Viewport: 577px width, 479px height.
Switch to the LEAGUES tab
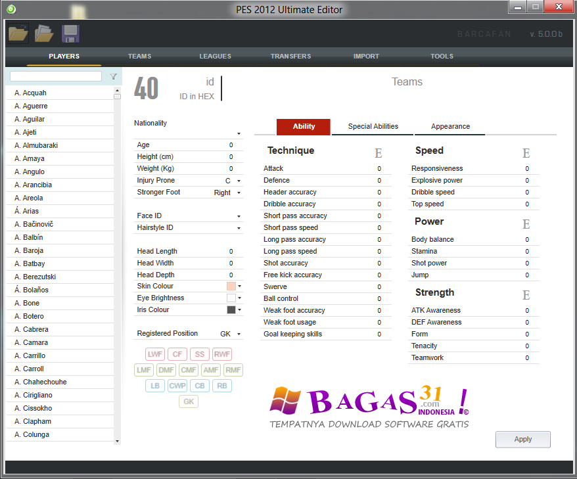[216, 57]
